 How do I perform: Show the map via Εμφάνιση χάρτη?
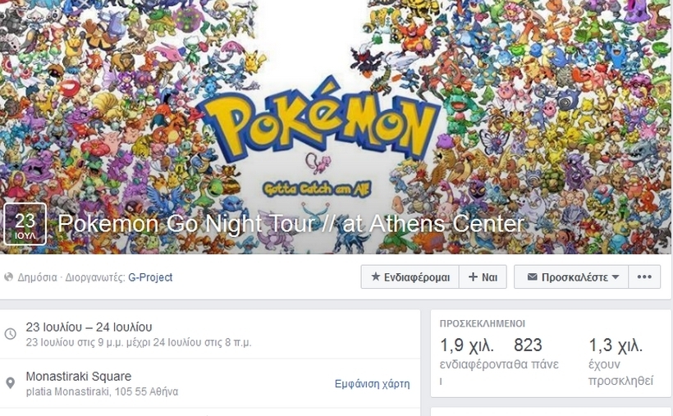click(x=372, y=383)
